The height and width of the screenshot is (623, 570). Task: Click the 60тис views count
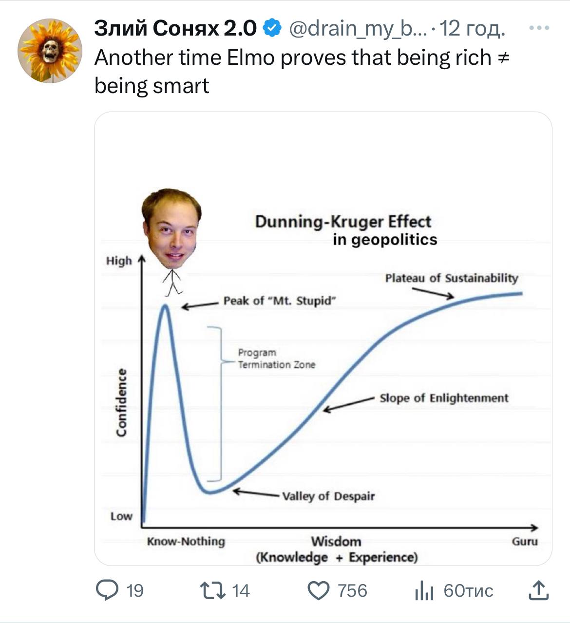point(468,591)
